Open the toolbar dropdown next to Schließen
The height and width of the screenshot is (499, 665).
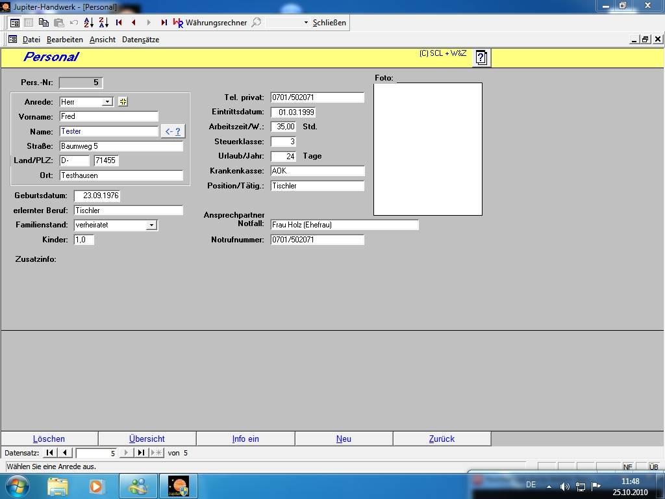coord(306,22)
